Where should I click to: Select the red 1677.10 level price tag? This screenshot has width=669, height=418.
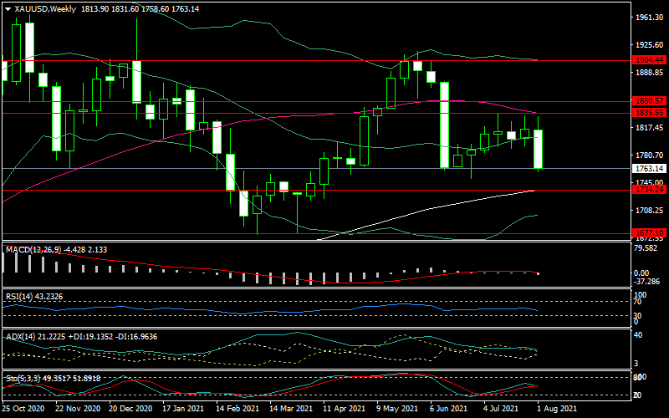pyautogui.click(x=650, y=233)
